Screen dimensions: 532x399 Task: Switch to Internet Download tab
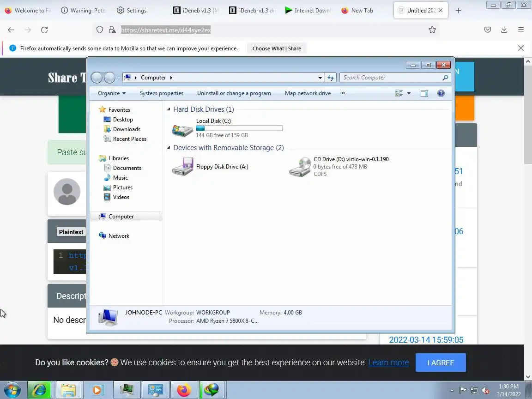308,11
